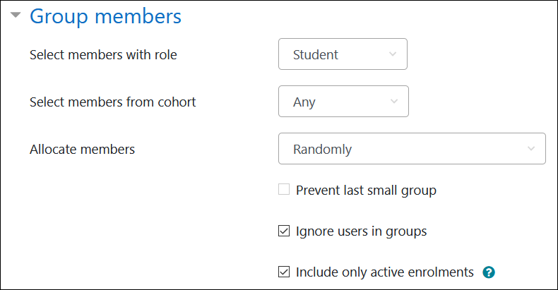The image size is (558, 290).
Task: Click the Group members heading link
Action: (x=105, y=16)
